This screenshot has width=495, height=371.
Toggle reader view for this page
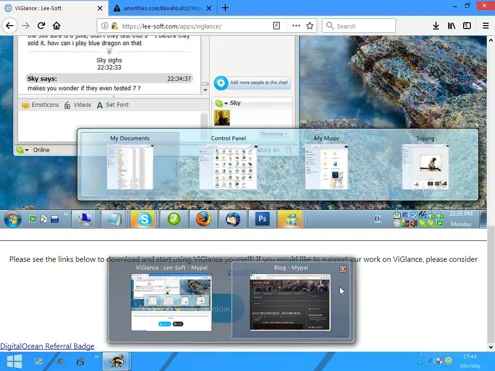pos(276,26)
